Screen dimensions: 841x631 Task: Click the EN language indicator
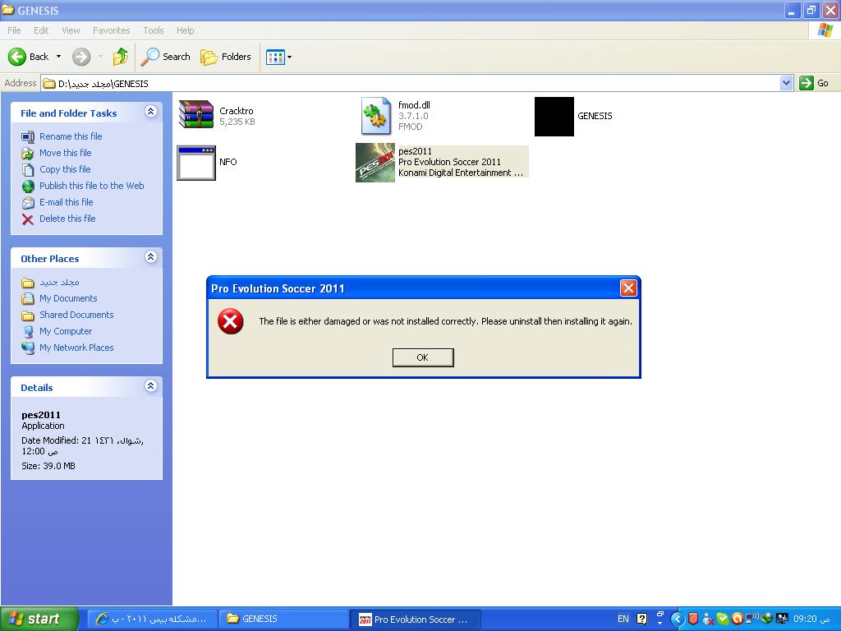[x=623, y=619]
